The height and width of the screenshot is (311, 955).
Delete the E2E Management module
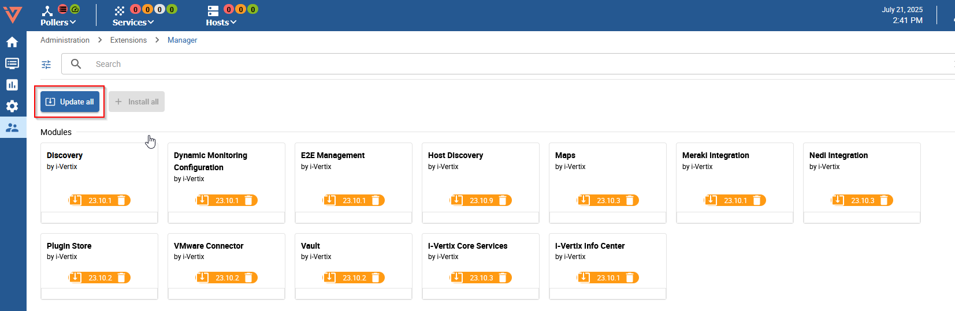(x=376, y=200)
